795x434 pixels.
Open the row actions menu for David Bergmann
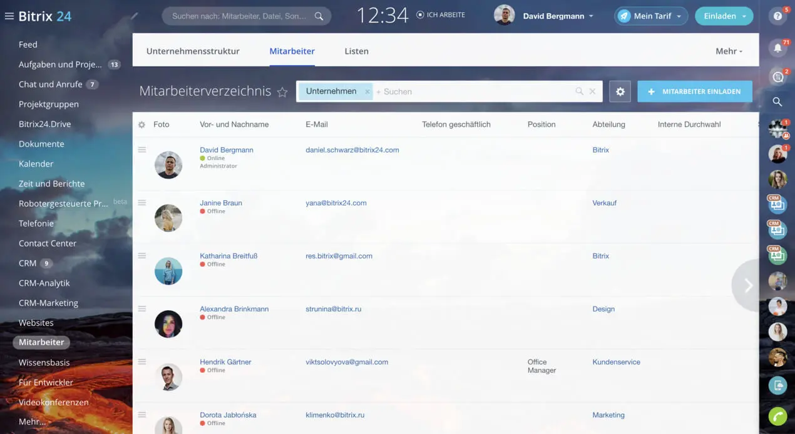(142, 149)
